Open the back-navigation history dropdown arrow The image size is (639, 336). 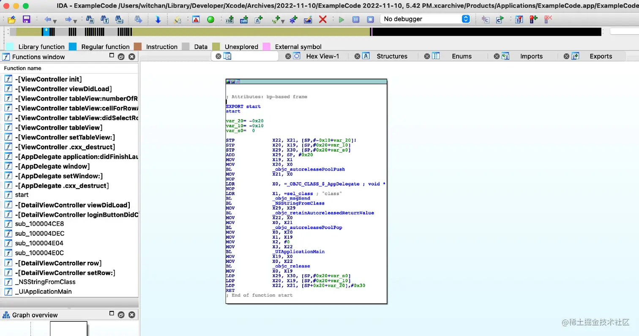pyautogui.click(x=55, y=22)
